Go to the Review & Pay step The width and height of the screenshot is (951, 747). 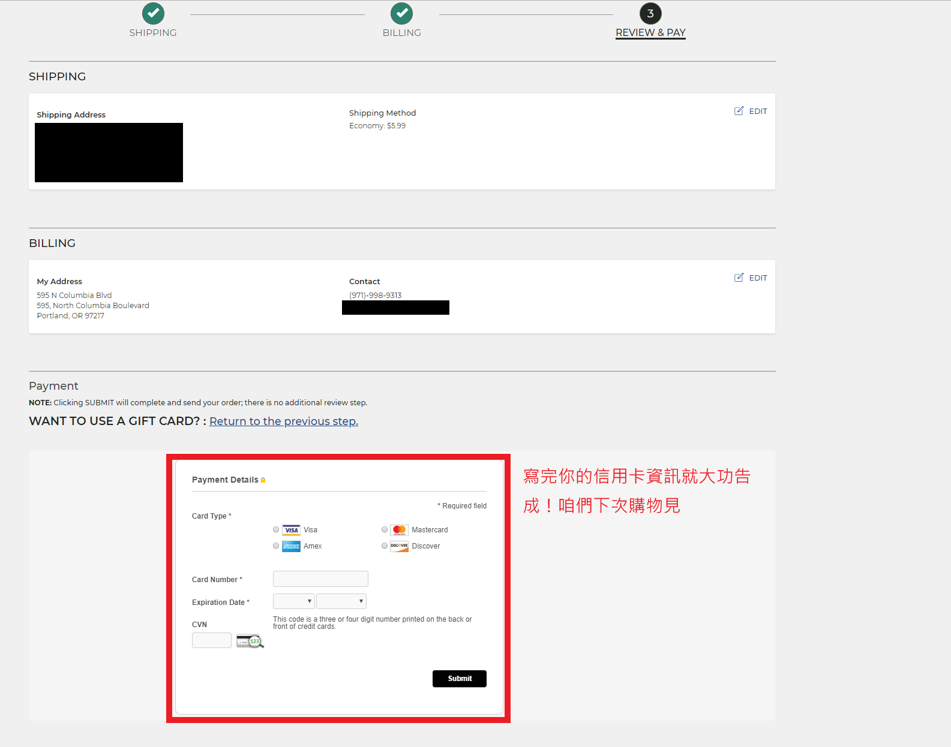coord(650,32)
